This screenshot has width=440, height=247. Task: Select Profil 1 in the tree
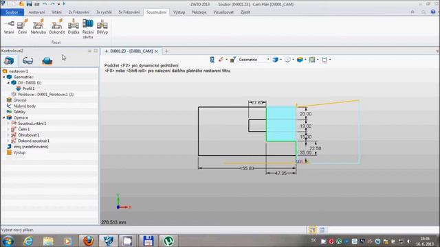(28, 89)
